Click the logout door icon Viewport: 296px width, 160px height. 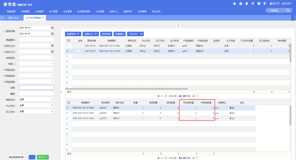265,4
